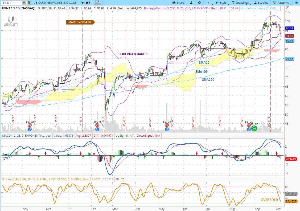Click the blue lightbulb icon below $0.76 earnings
Viewport: 300px width, 211px height.
pyautogui.click(x=97, y=129)
